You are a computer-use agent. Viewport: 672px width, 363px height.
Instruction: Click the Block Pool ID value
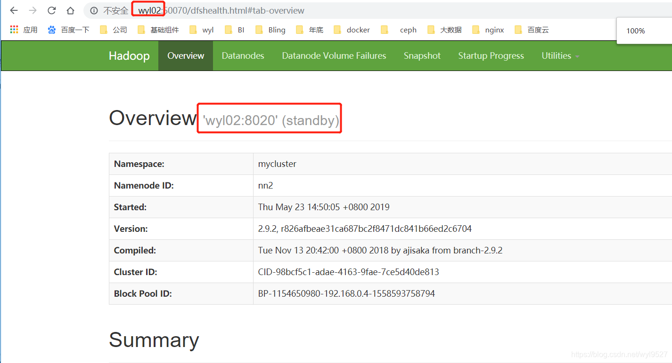[x=346, y=293]
